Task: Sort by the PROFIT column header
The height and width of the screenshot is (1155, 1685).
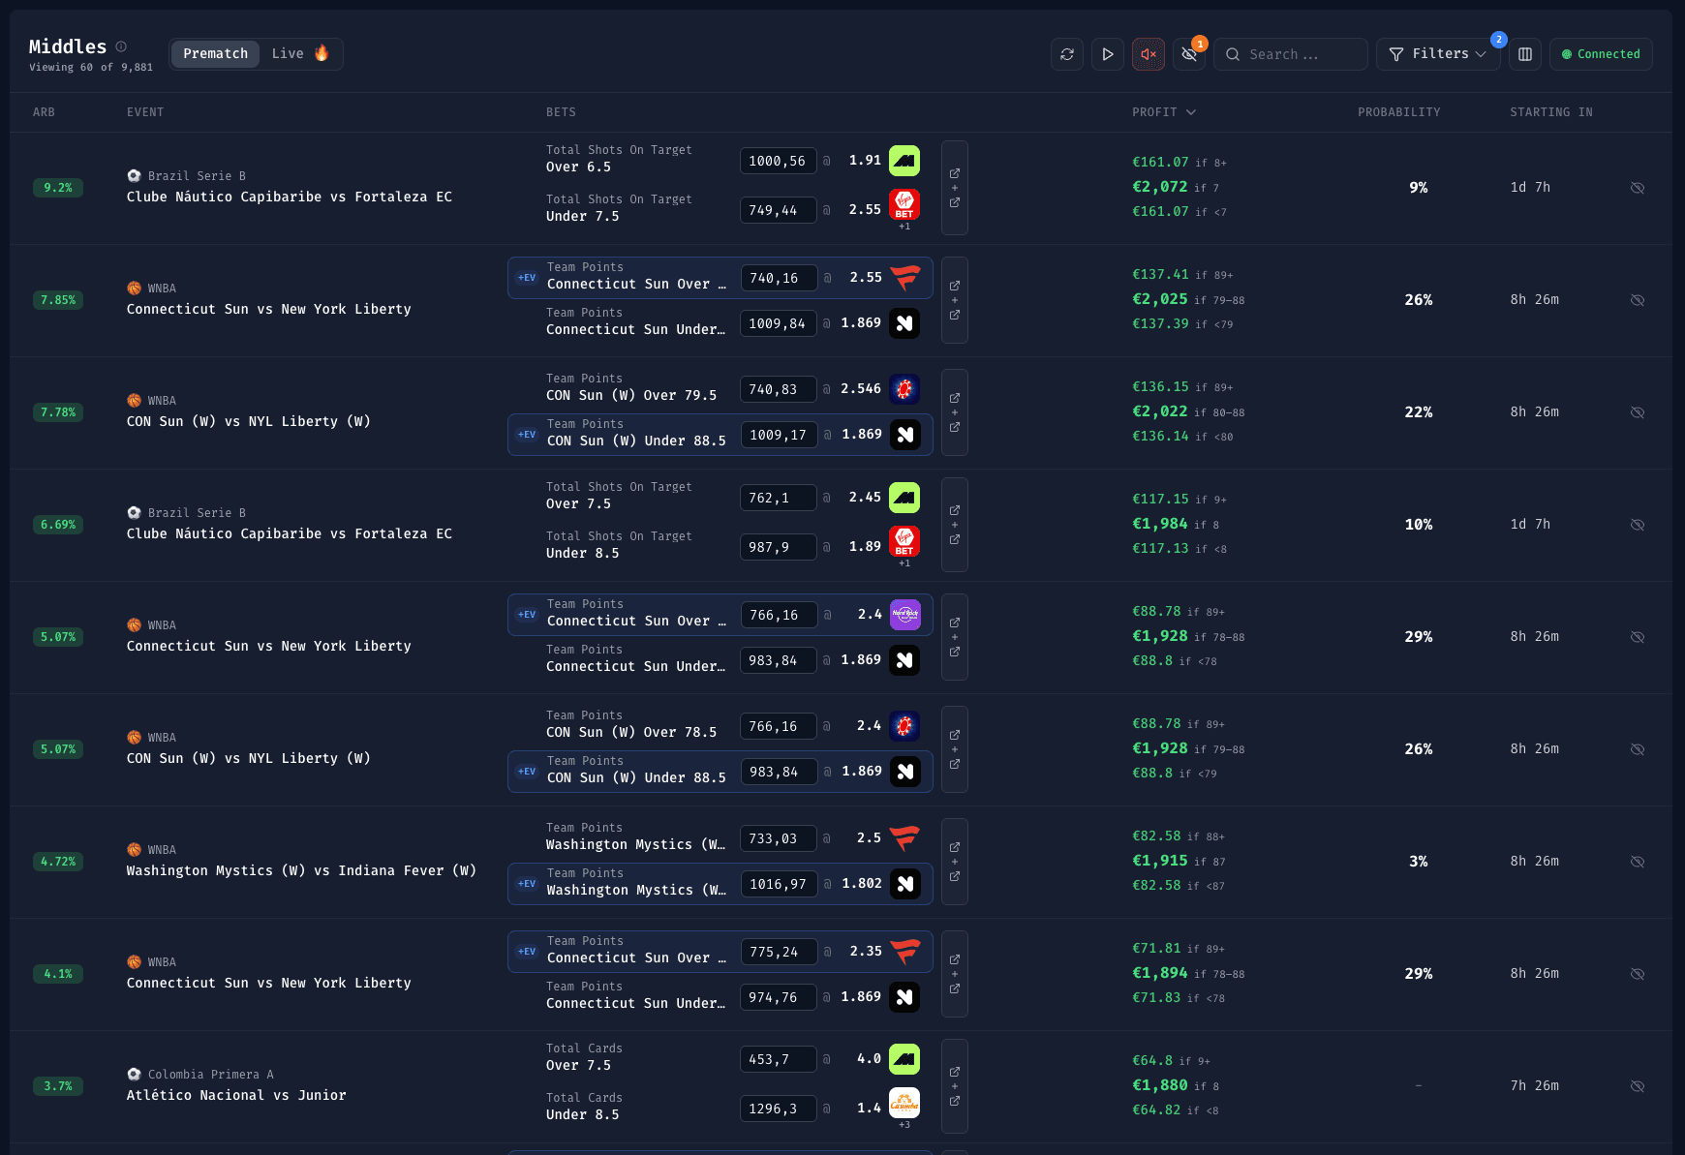Action: point(1164,112)
